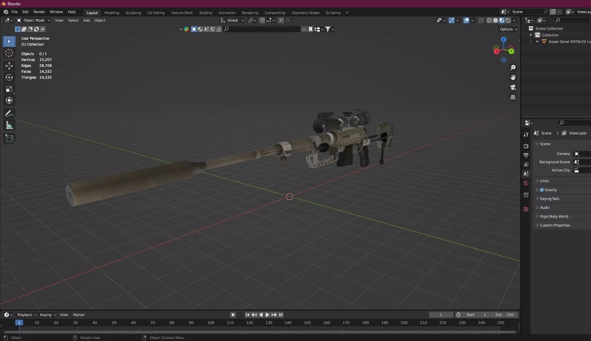Activate the 3D Cursor tool
Screen dimensions: 591x341
tap(9, 53)
